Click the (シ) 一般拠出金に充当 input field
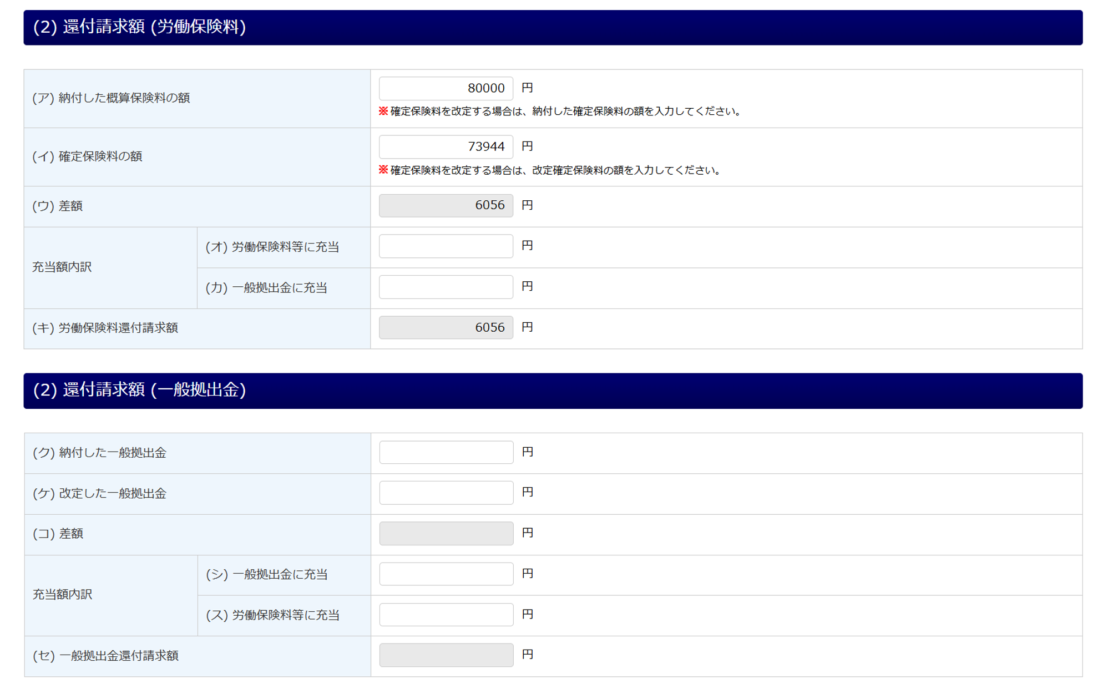Viewport: 1108px width, 694px height. tap(446, 574)
